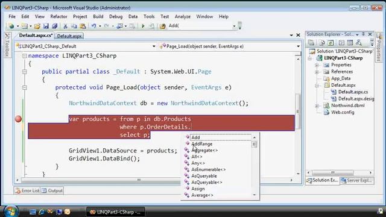Open the Find combo box dropdown arrow
The image size is (386, 217).
click(x=234, y=26)
